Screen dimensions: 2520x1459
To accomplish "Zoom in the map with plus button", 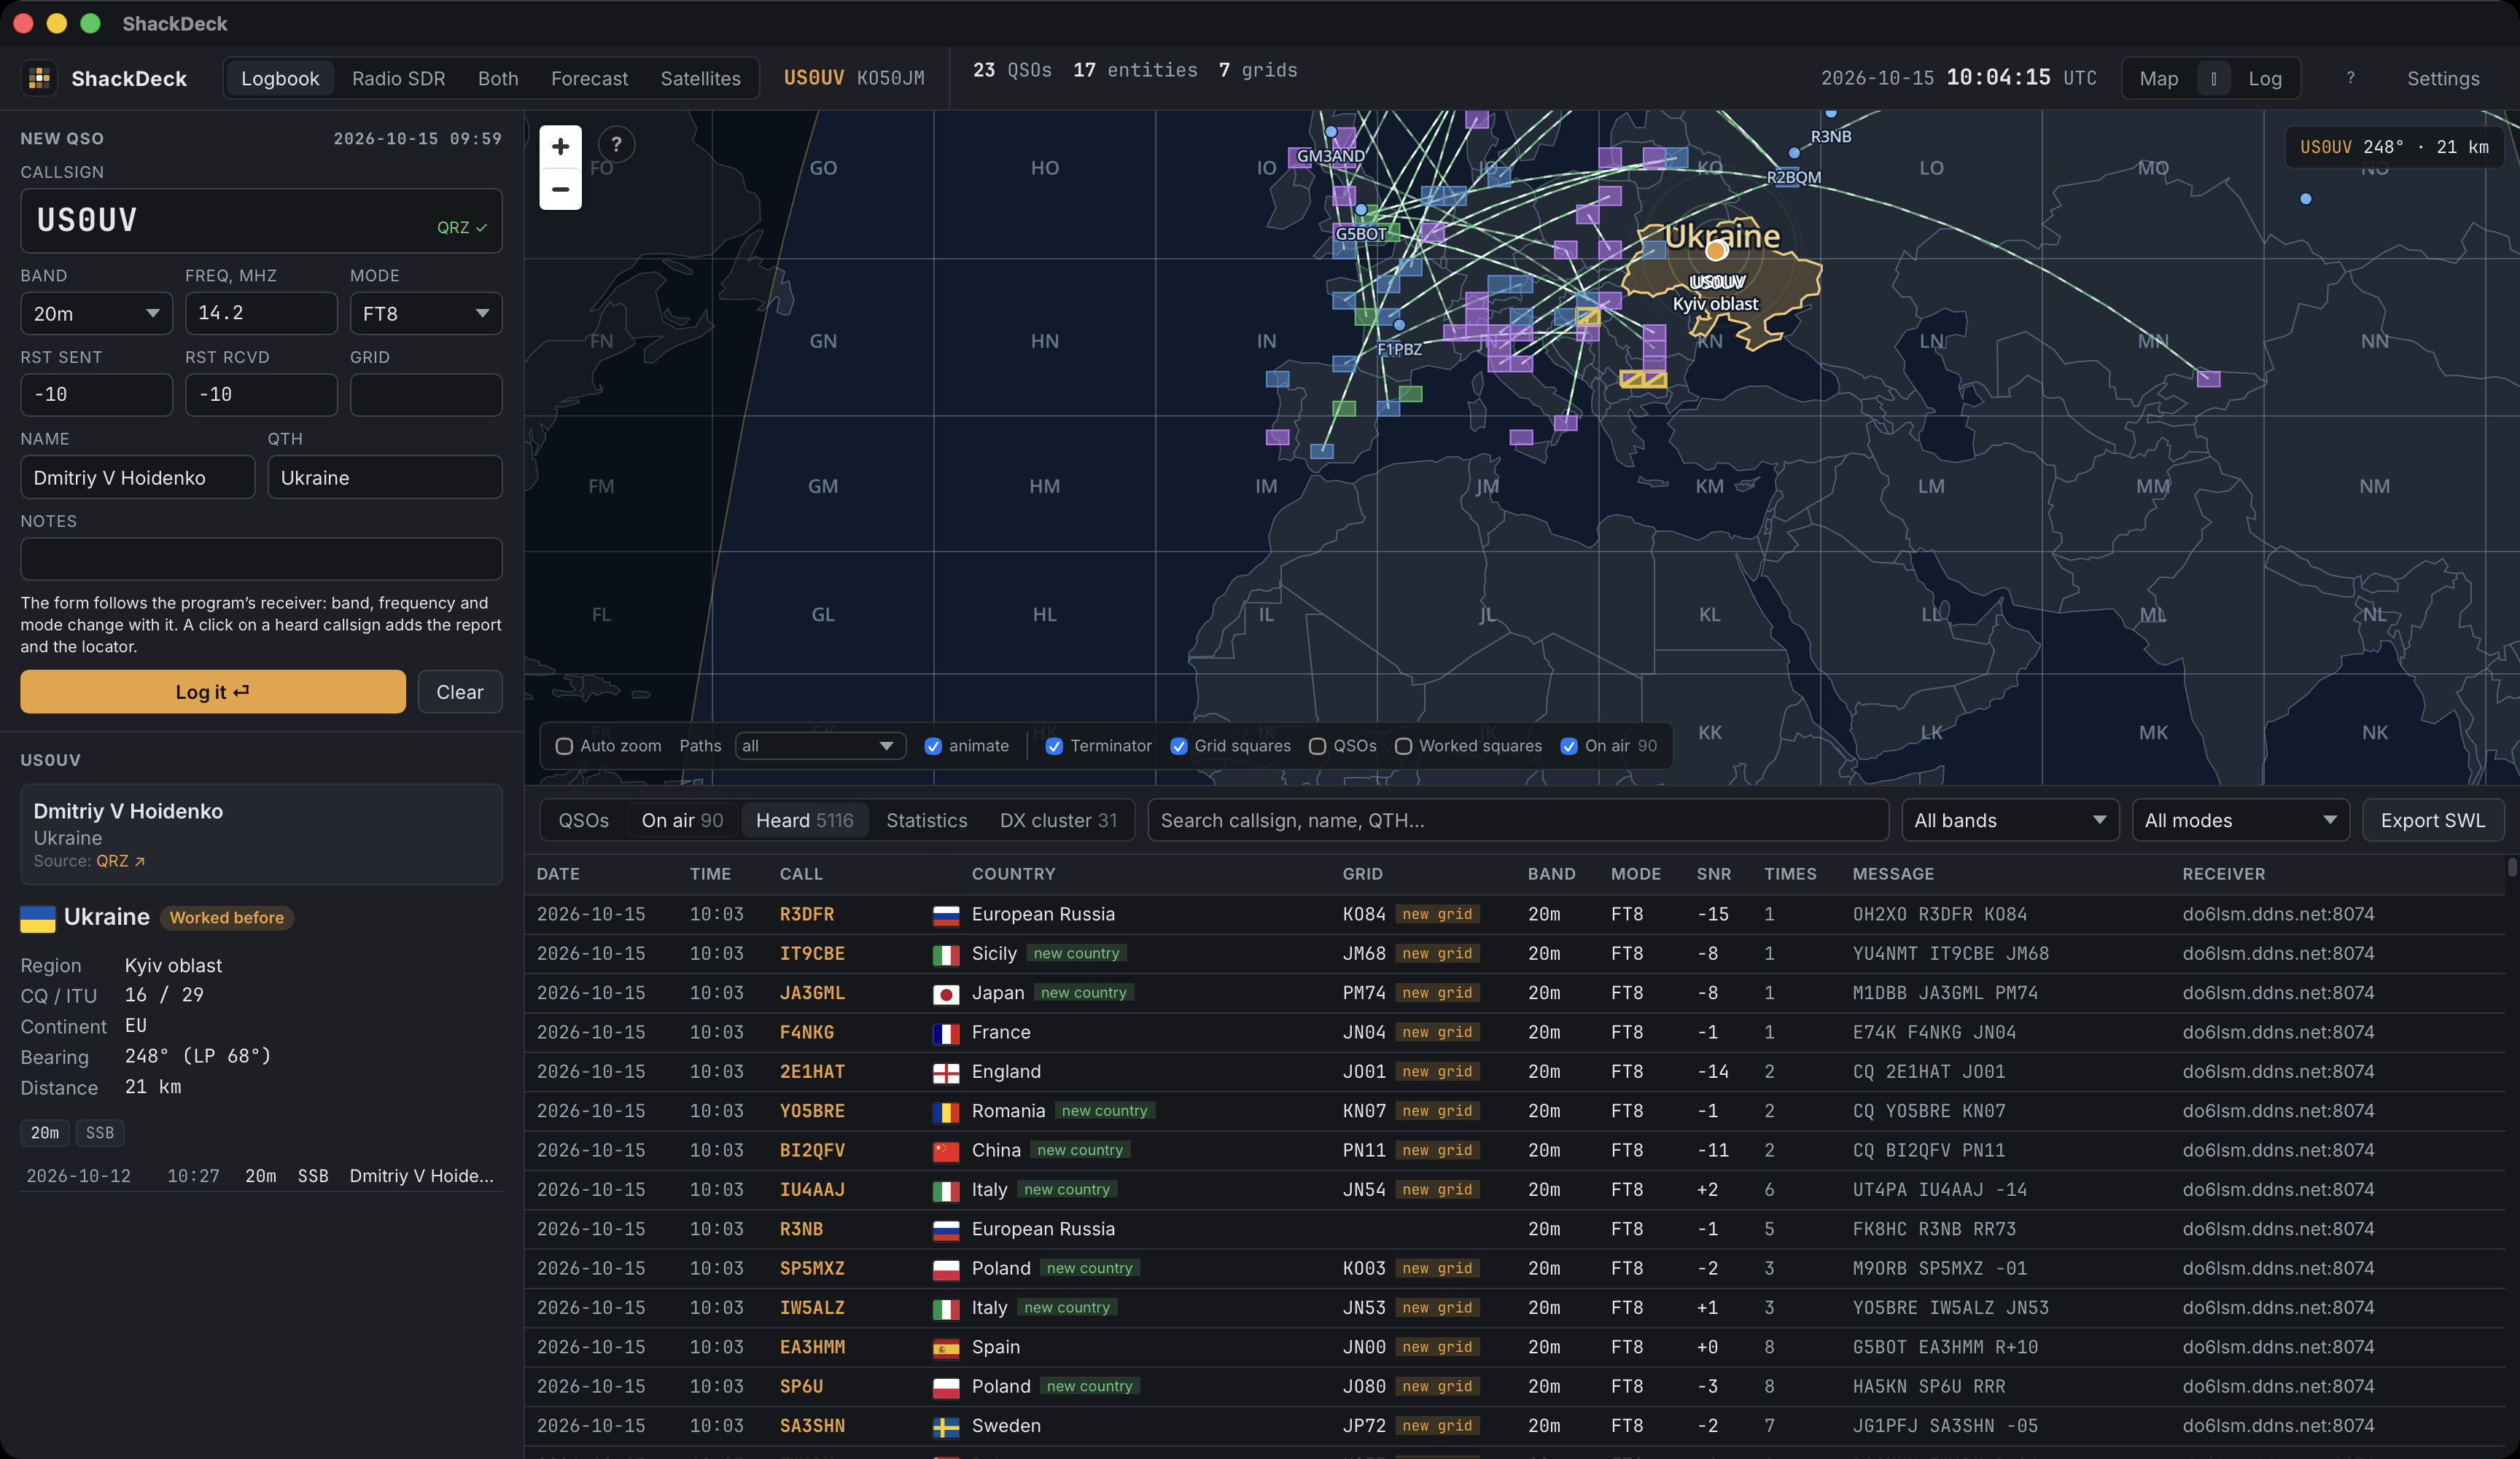I will click(x=560, y=147).
